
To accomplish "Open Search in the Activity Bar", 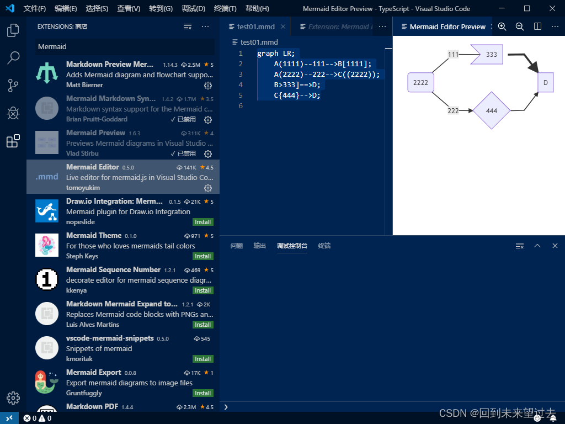I will tap(13, 57).
